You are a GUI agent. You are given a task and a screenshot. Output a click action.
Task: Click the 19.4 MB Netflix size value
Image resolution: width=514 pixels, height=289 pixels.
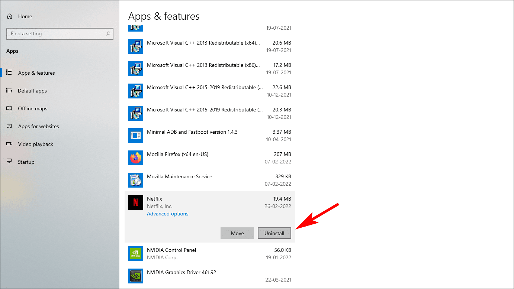[282, 199]
